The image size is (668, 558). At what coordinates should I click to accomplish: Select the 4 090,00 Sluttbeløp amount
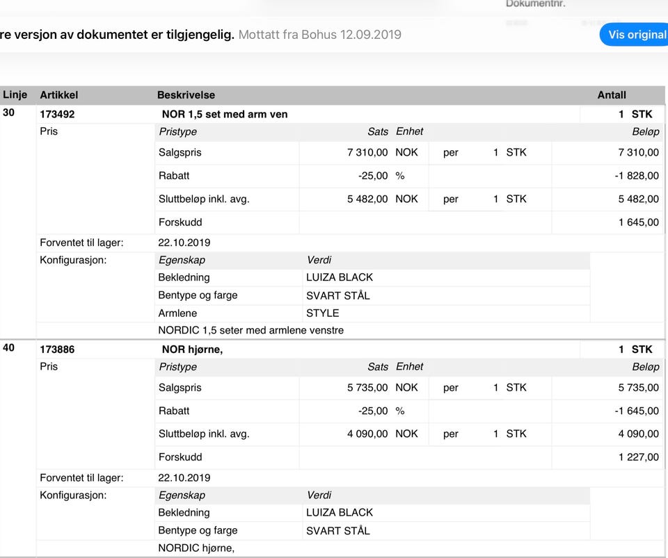[638, 434]
